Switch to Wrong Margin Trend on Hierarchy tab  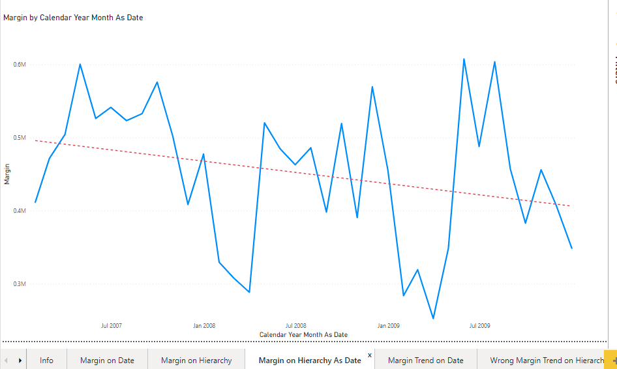pos(547,360)
